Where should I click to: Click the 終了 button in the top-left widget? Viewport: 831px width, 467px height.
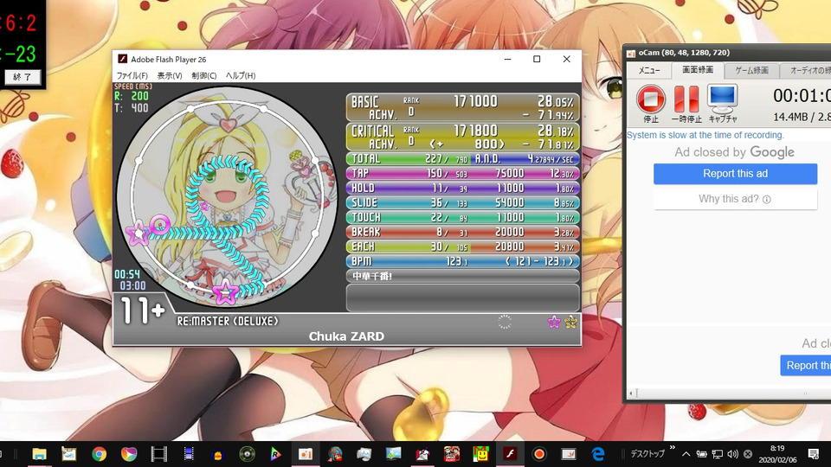point(23,77)
